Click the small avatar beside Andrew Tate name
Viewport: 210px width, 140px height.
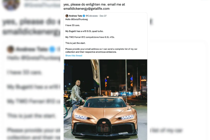tap(67, 16)
